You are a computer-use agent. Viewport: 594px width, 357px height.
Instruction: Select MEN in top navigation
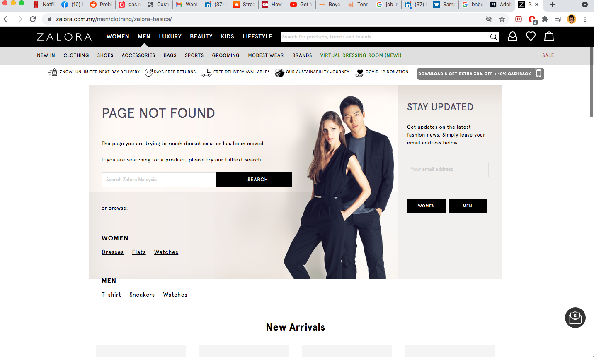click(x=144, y=36)
